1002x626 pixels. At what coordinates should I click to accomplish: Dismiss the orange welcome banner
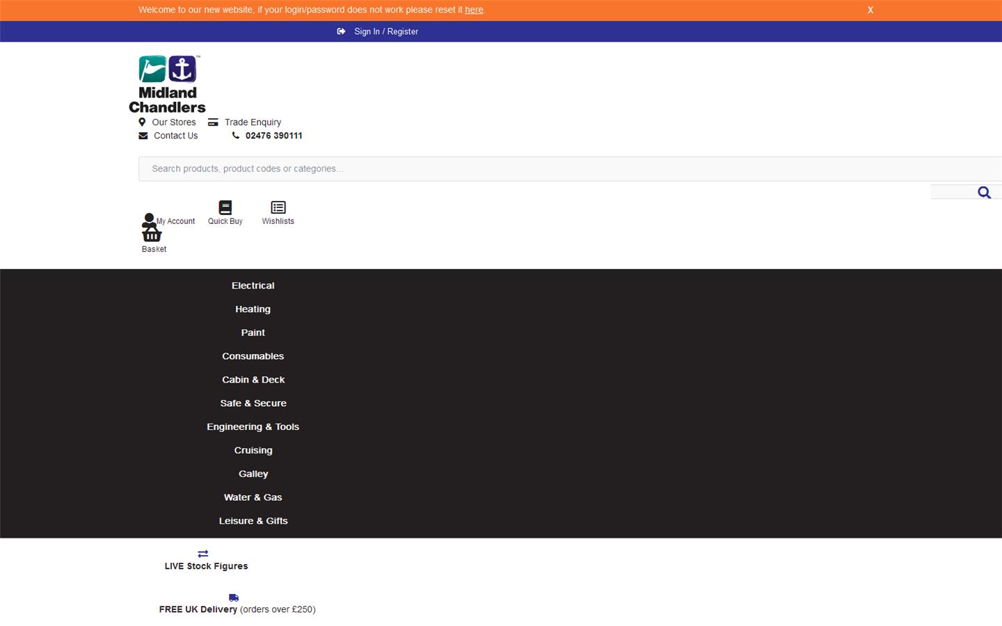point(870,10)
